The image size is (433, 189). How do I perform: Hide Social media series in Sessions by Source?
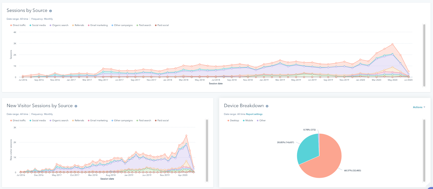(x=38, y=25)
